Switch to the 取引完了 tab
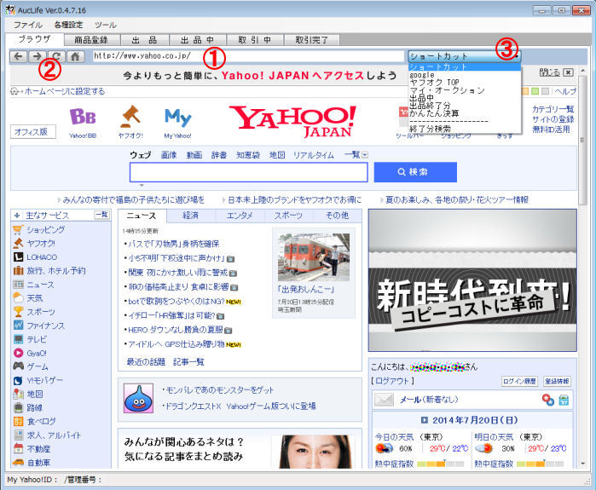 pos(312,40)
